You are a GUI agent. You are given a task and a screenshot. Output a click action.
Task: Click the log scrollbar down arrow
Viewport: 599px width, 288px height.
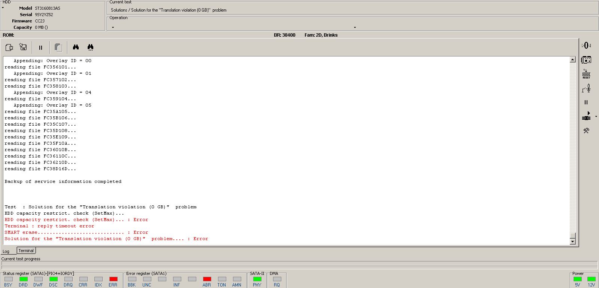click(572, 242)
